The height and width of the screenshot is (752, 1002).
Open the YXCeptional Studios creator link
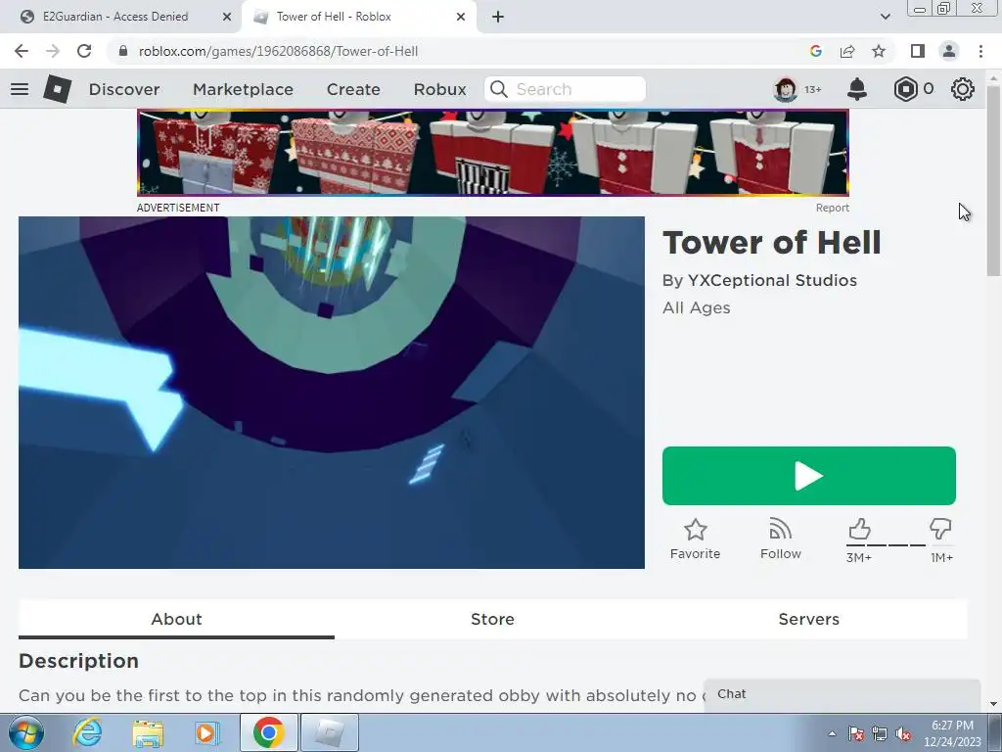point(772,280)
